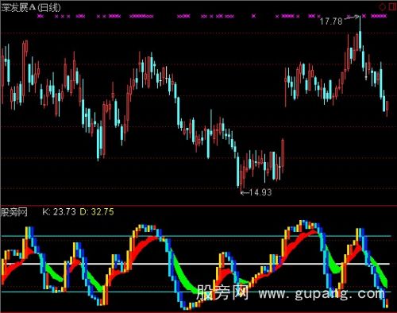397x313 pixels.
Task: Click the lower teal oversold line
Action: (x=196, y=292)
